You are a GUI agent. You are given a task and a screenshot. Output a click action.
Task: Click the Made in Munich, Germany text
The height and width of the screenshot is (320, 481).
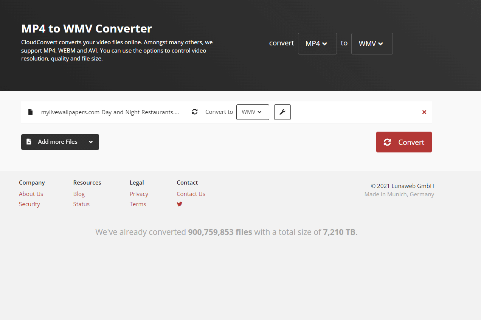coord(399,194)
